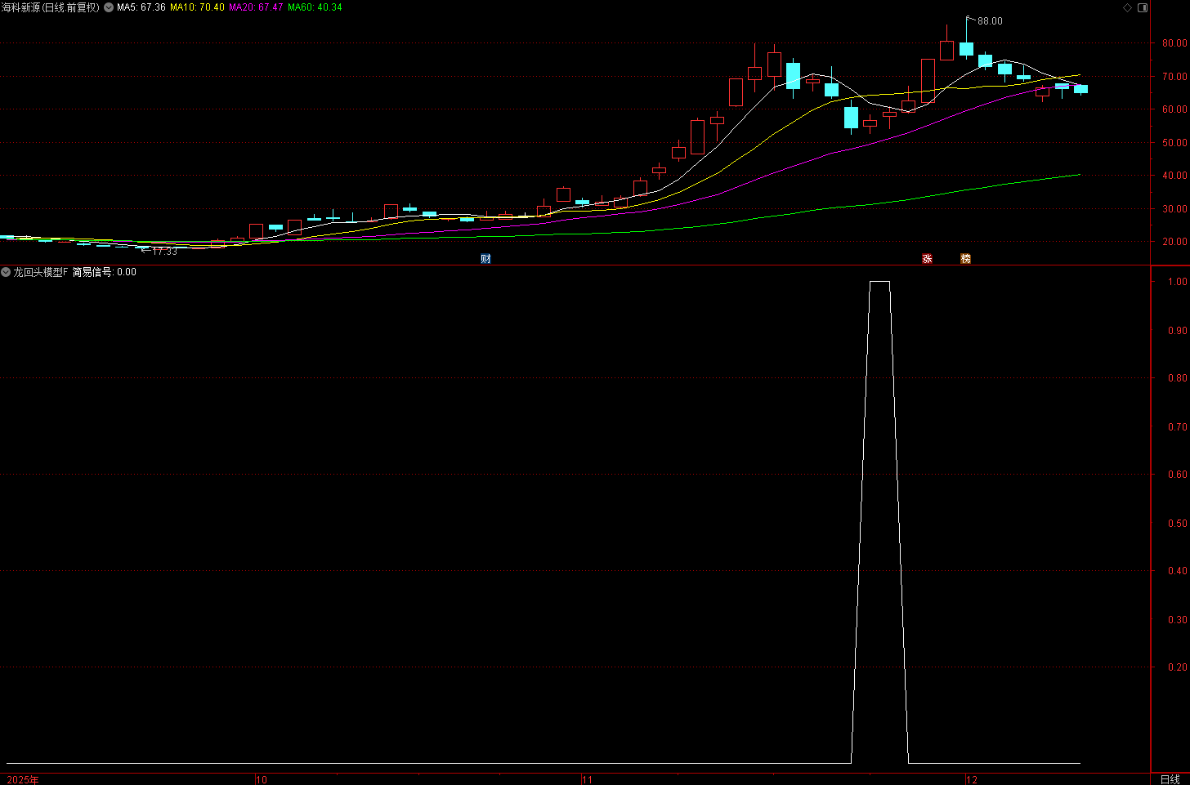This screenshot has width=1190, height=785.
Task: Click month 12 marker on time axis
Action: click(x=972, y=779)
